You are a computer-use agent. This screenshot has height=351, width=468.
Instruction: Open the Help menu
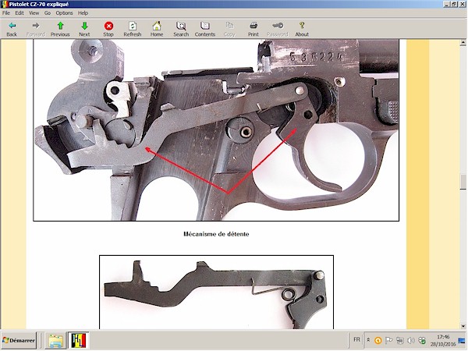click(83, 12)
